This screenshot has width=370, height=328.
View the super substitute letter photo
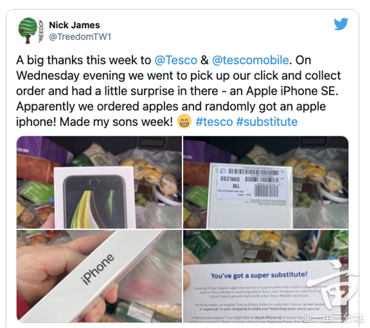[x=266, y=276]
